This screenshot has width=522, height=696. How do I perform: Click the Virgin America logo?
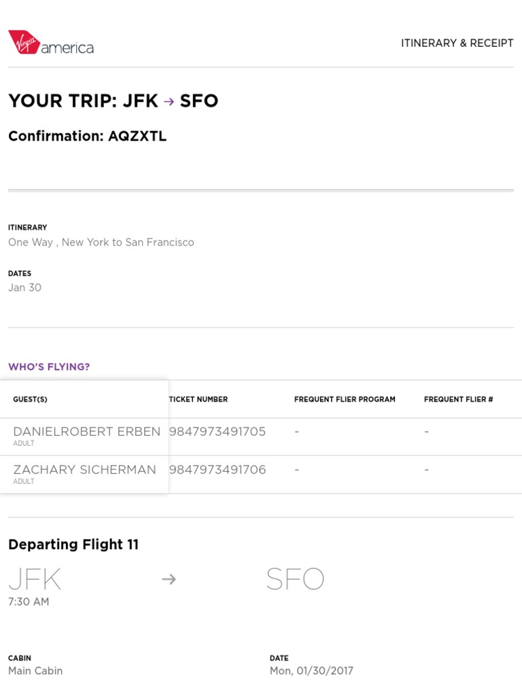[51, 43]
